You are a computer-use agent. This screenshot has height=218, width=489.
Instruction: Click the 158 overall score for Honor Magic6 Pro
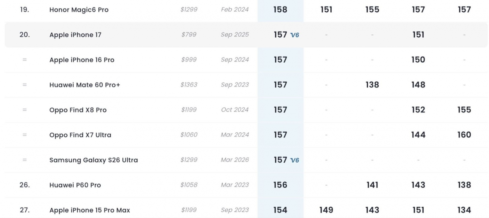(280, 10)
